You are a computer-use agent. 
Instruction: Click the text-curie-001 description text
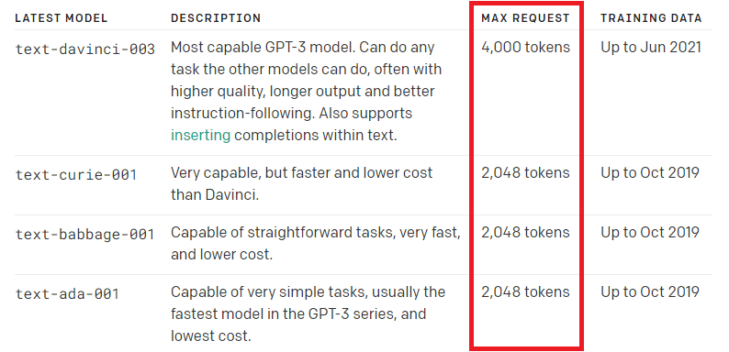(302, 183)
